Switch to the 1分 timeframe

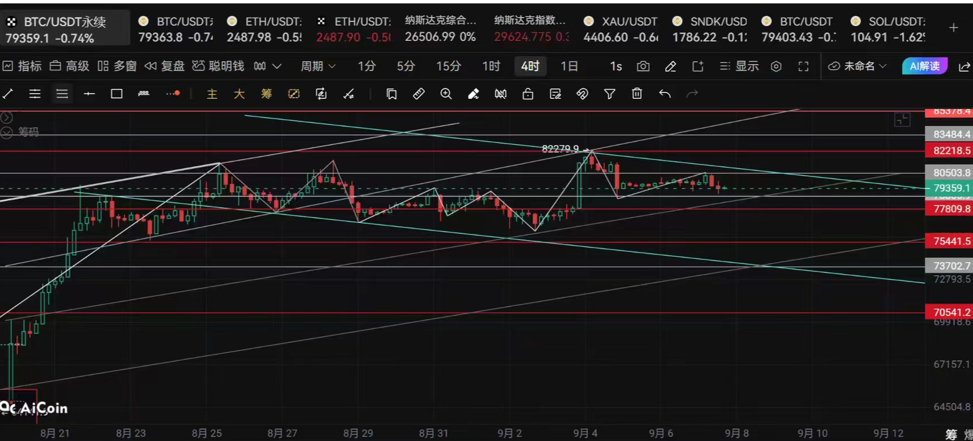(x=366, y=66)
